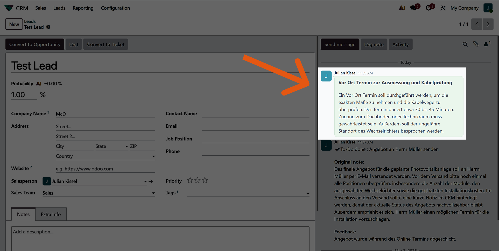Click the Log note button
The width and height of the screenshot is (499, 251).
pos(374,44)
